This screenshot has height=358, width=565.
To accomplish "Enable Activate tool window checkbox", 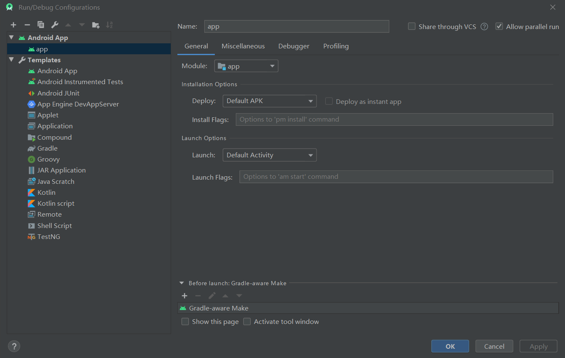I will [x=247, y=321].
